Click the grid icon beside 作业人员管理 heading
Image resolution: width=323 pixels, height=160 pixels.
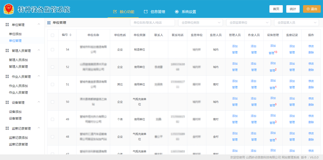point(7,77)
